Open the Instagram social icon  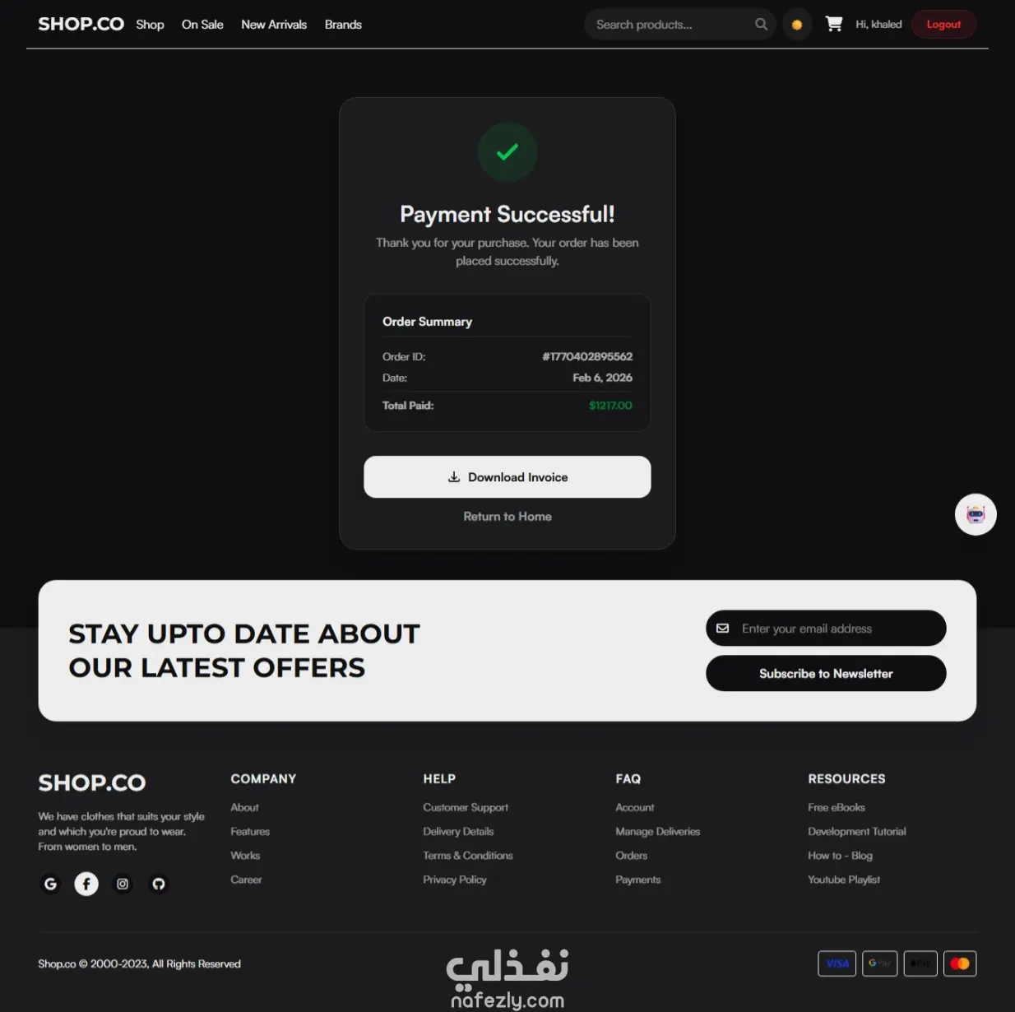tap(123, 884)
